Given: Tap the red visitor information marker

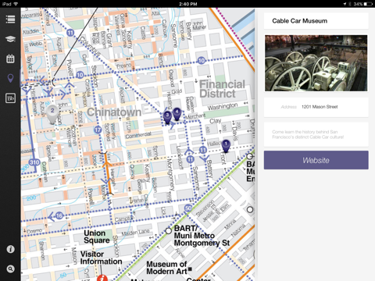Looking at the screenshot, I should tap(102, 278).
